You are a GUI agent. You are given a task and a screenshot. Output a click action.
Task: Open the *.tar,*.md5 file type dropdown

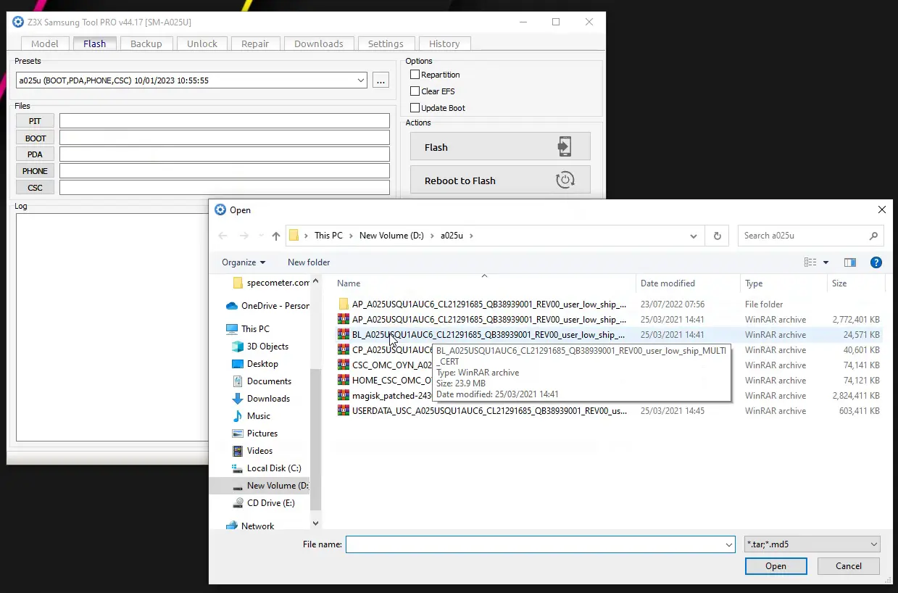coord(874,544)
